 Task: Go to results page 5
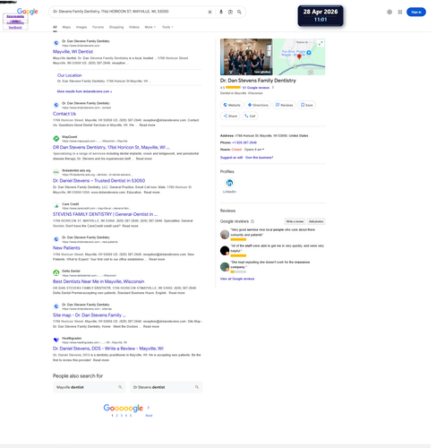coord(131,416)
